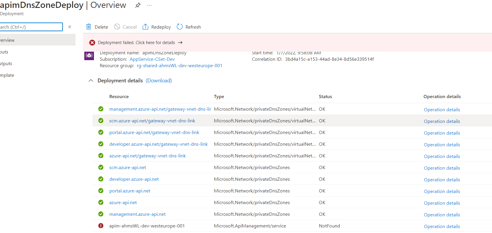Click the Resource column header
Viewport: 492px width, 233px height.
click(x=119, y=96)
